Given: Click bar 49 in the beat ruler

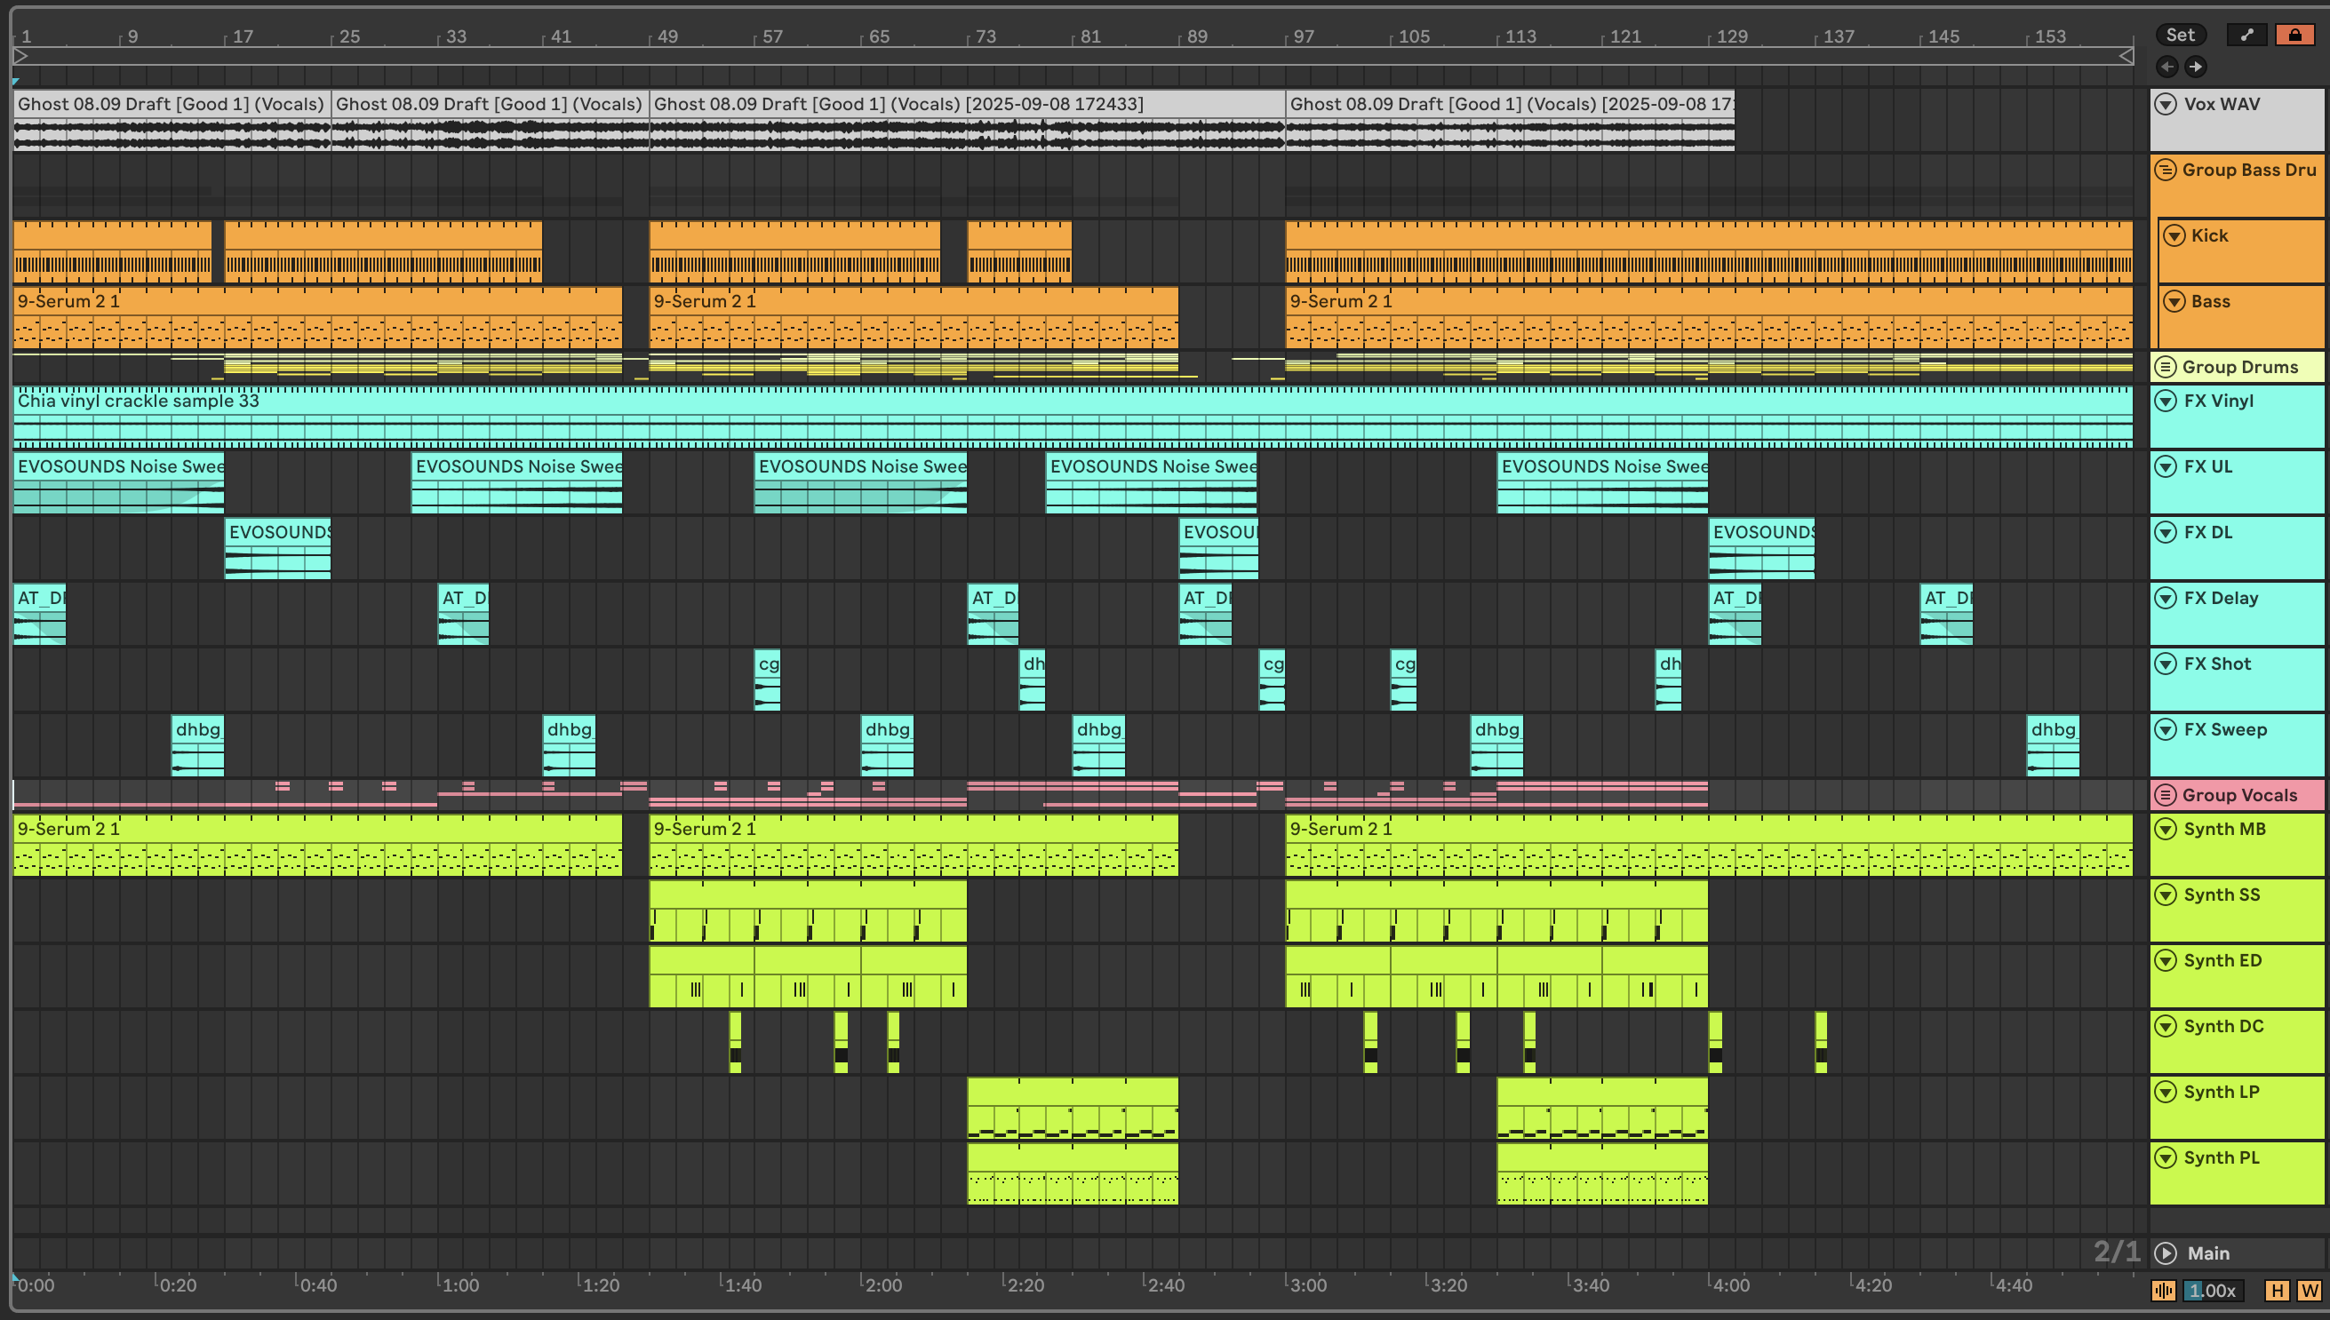Looking at the screenshot, I should (x=666, y=37).
